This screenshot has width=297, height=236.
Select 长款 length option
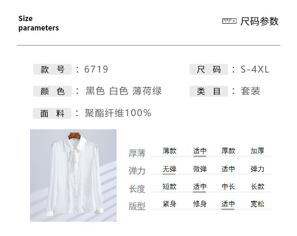tap(257, 186)
